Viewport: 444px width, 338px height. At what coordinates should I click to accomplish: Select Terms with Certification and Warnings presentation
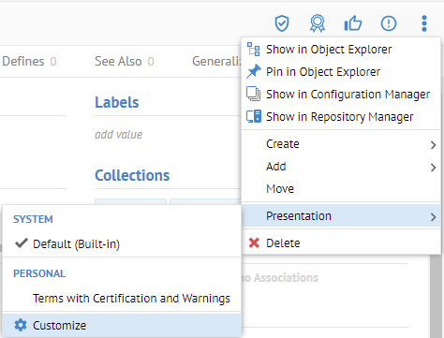point(122,298)
